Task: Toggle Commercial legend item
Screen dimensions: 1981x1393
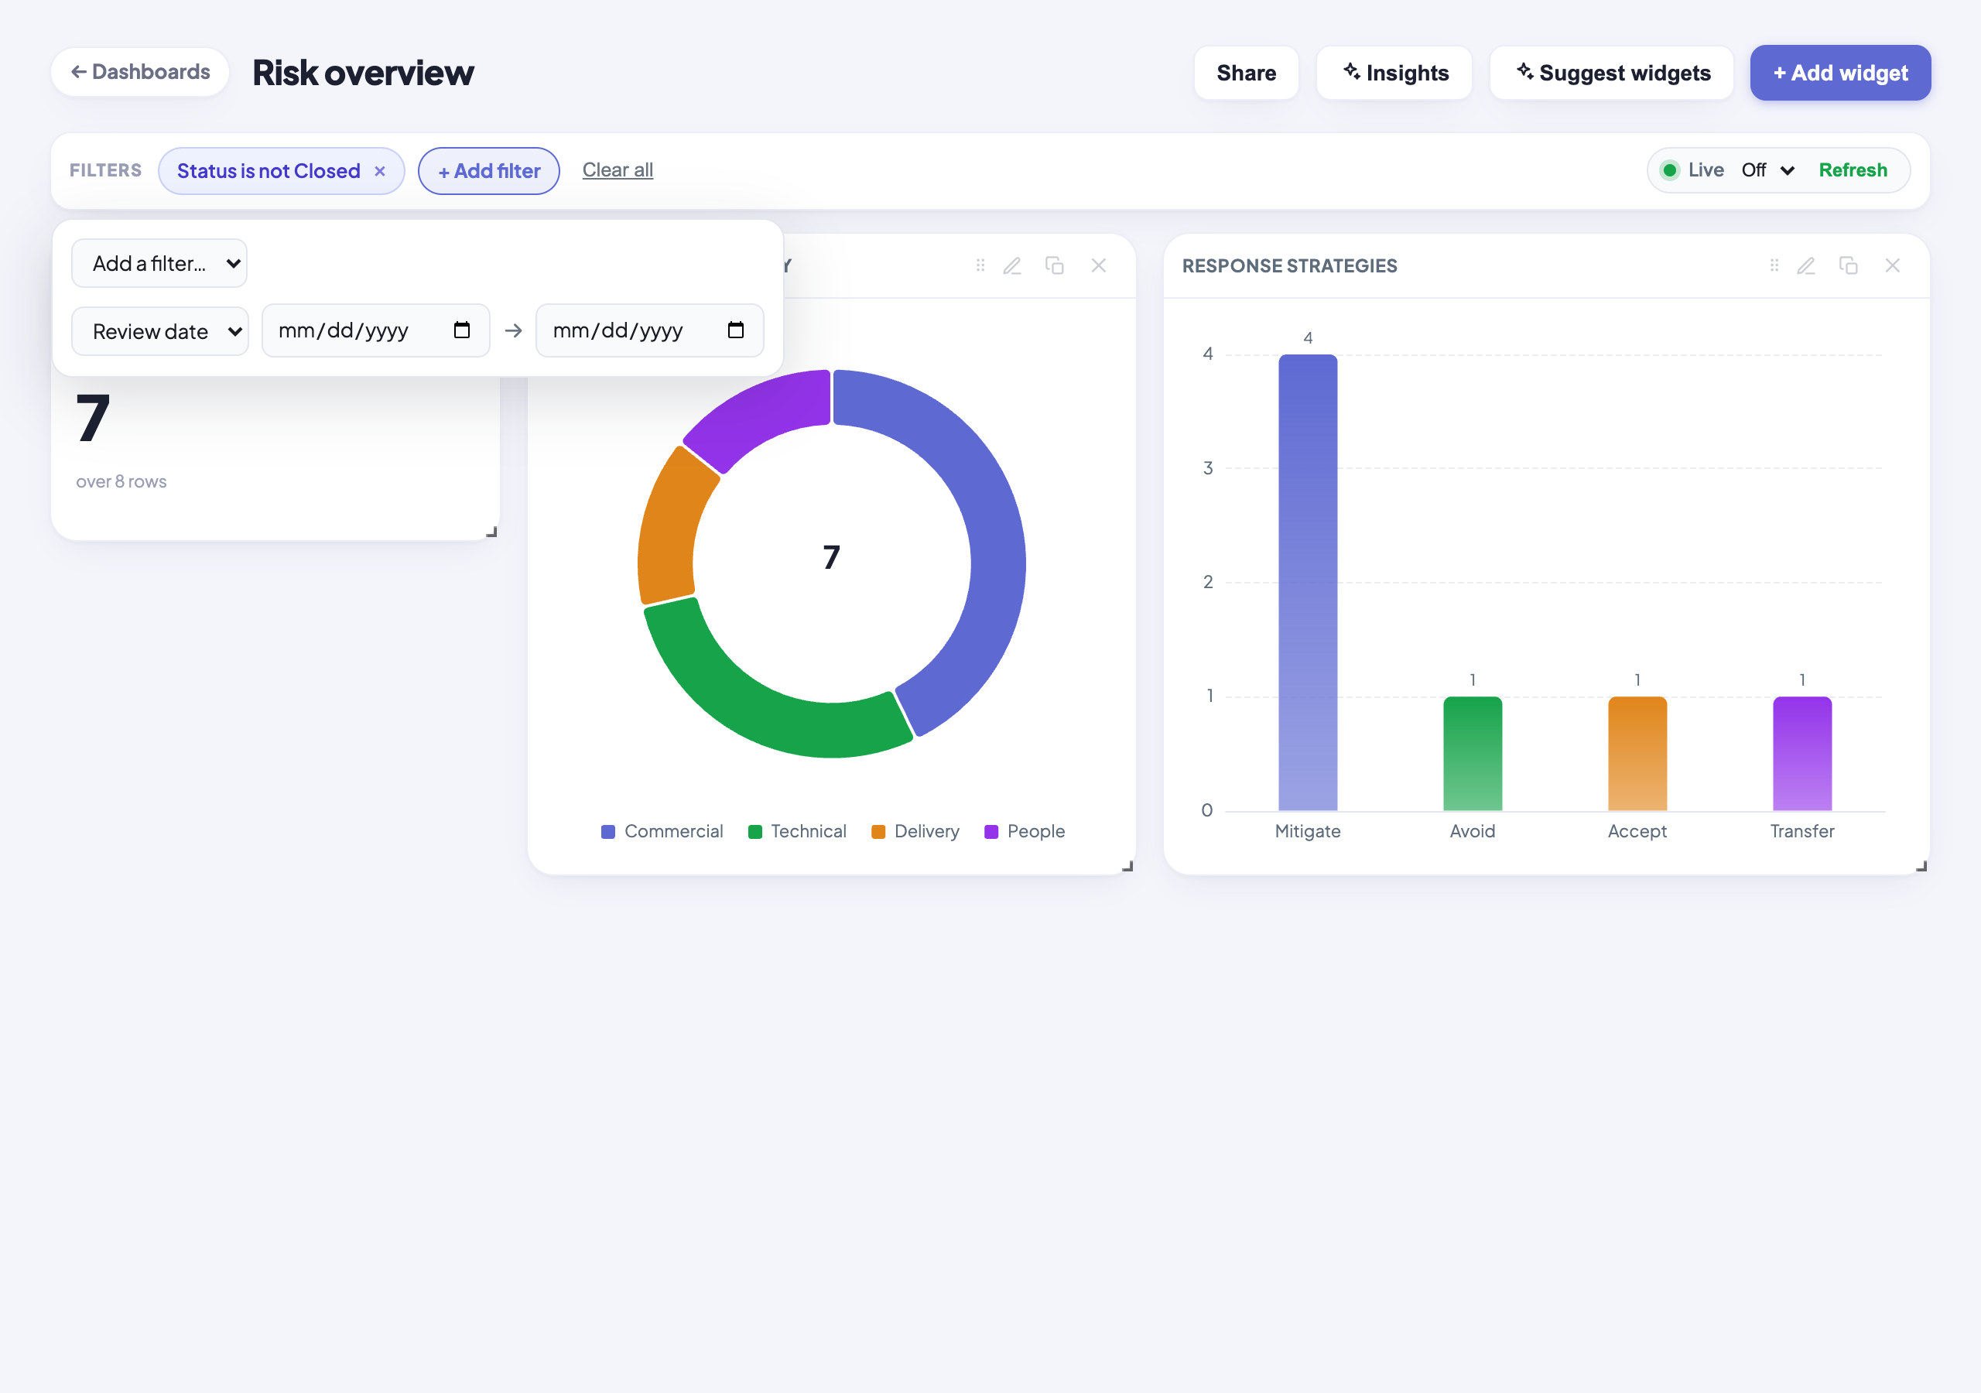Action: (662, 831)
